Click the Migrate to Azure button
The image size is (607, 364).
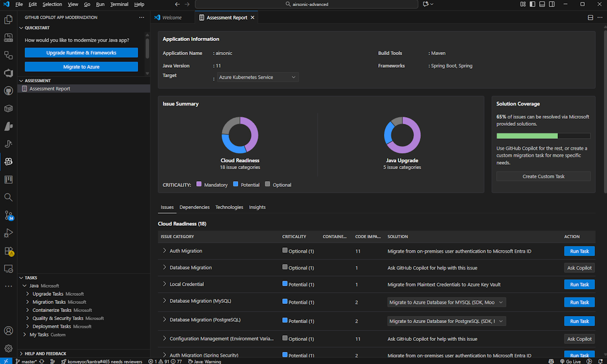pos(81,67)
